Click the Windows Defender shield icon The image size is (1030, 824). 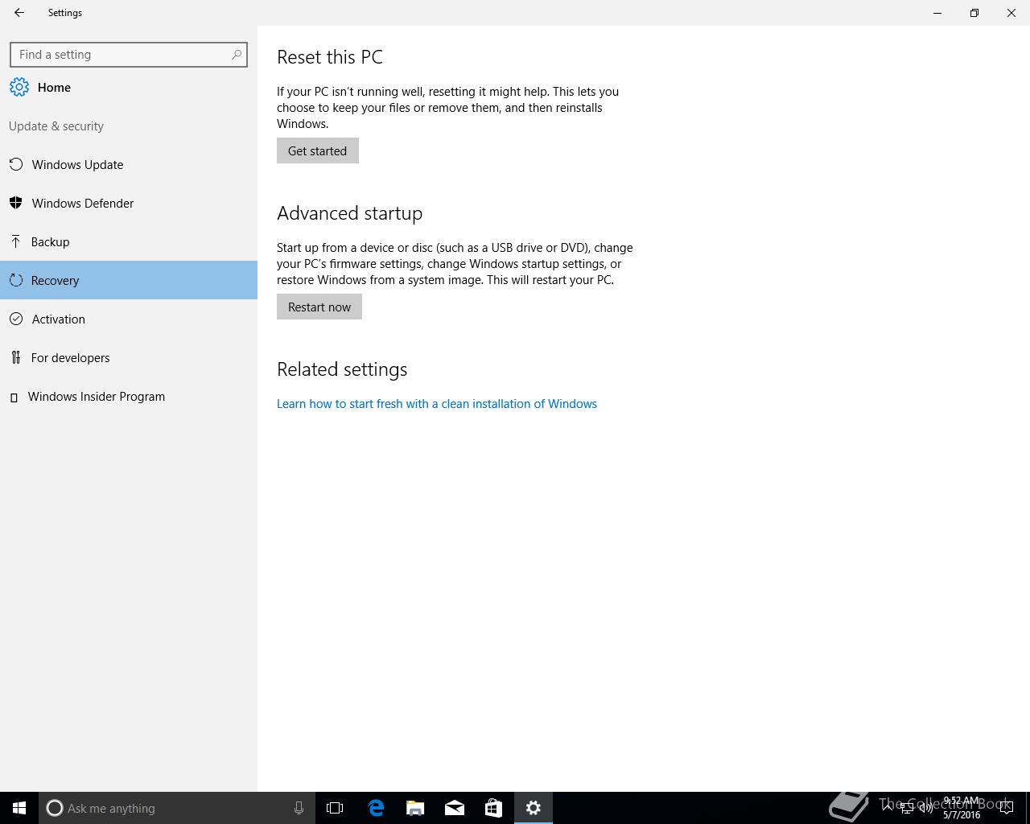click(x=16, y=204)
